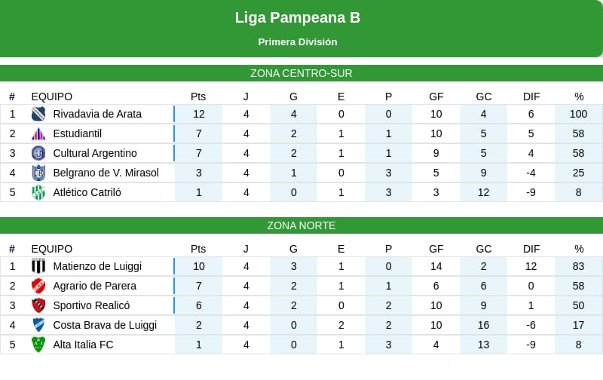Viewport: 603px width, 380px height.
Task: Click the Costa Brava de Luiggi shield
Action: point(38,325)
